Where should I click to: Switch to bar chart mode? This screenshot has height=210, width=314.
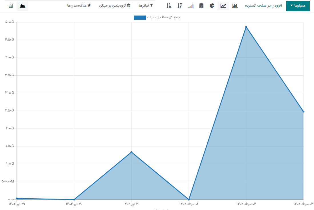[235, 6]
